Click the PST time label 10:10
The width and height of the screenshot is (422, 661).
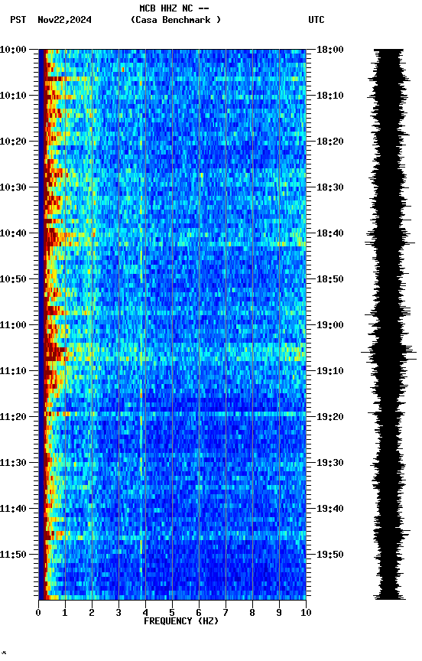13,96
